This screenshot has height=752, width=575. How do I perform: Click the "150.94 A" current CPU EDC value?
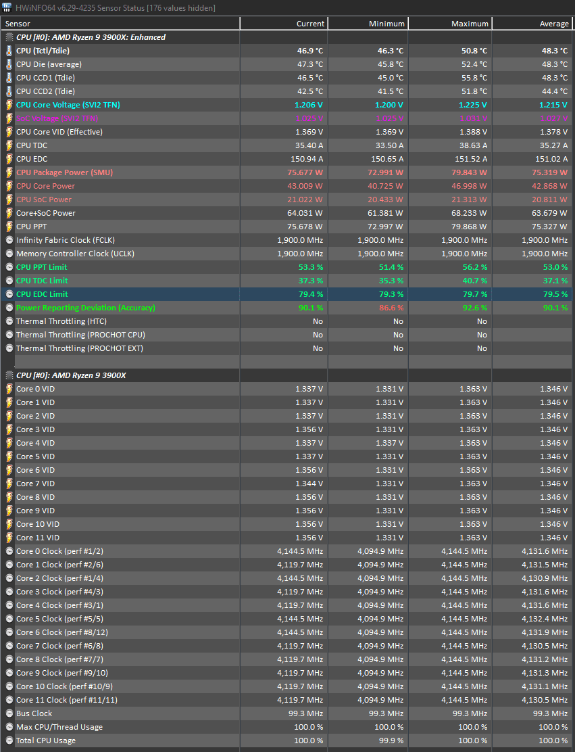tap(307, 159)
